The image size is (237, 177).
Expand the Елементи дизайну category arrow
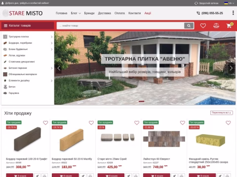[x=51, y=81]
